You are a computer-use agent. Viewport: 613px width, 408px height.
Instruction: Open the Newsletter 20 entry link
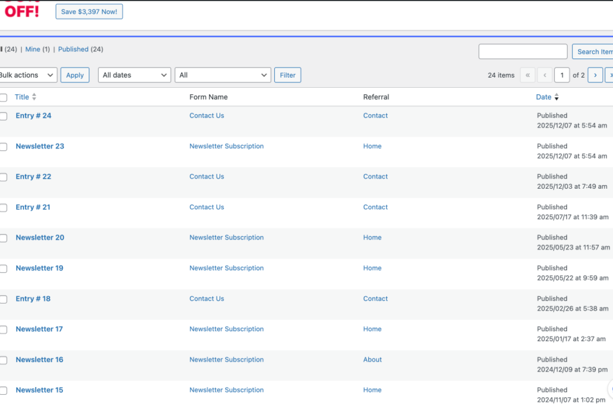[40, 238]
